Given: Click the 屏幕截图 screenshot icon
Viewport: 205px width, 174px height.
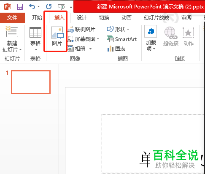Looking at the screenshot, I should (x=70, y=39).
